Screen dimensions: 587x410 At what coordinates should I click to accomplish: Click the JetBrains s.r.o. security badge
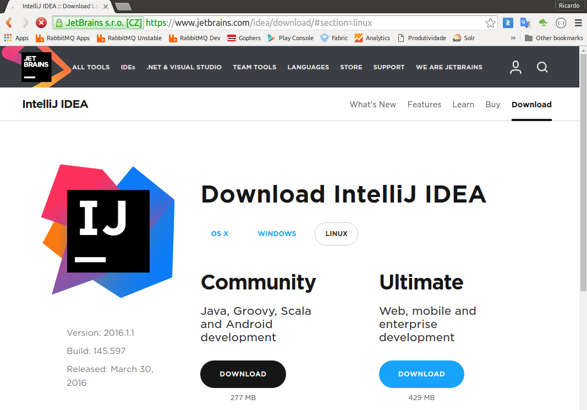click(98, 23)
